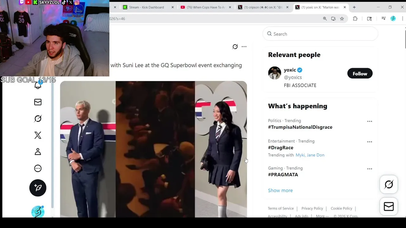Follow yoxic
Image resolution: width=406 pixels, height=228 pixels.
click(360, 73)
